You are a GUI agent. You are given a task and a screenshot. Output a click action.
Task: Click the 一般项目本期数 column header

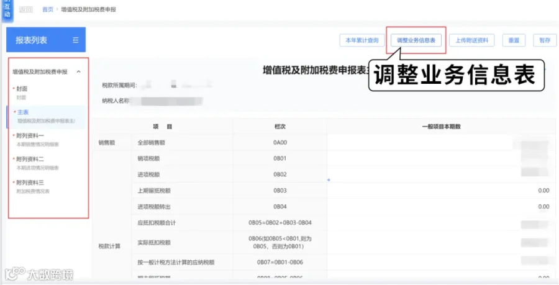[x=442, y=127]
